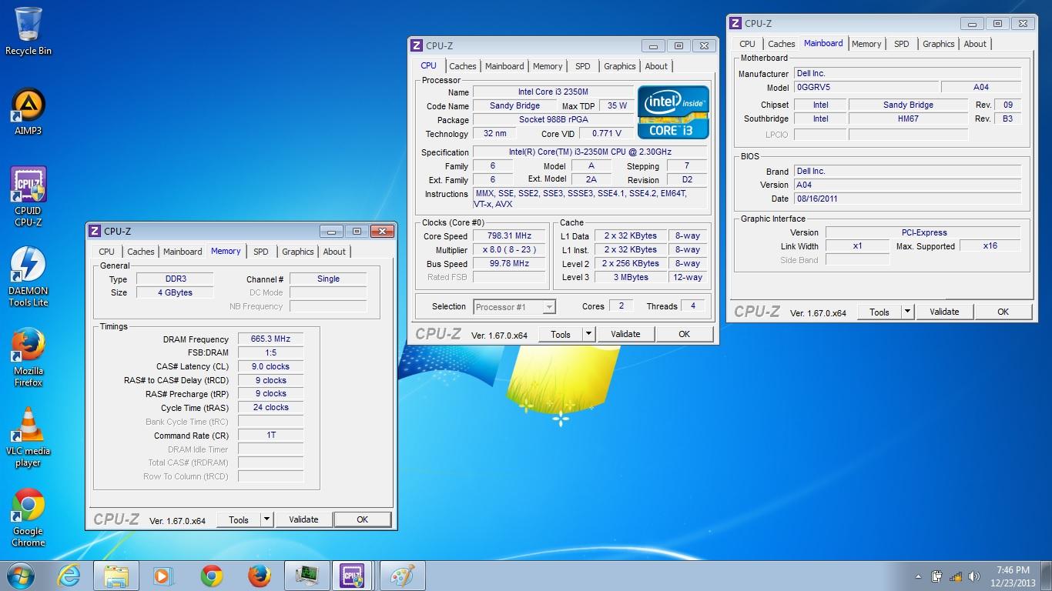Click Tools button in CPU window
The width and height of the screenshot is (1052, 591).
[561, 334]
